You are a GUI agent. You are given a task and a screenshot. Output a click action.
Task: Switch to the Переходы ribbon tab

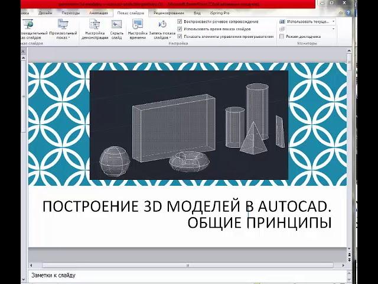click(70, 13)
